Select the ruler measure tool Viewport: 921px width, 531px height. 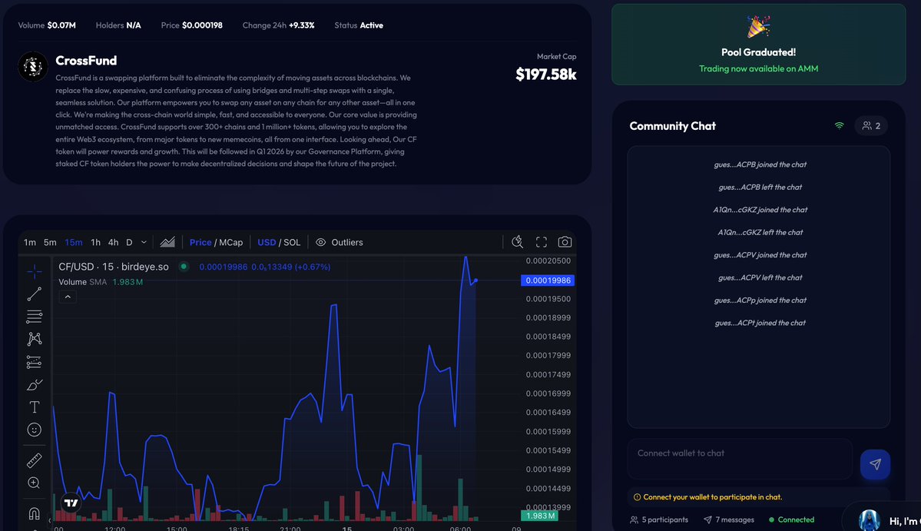tap(34, 460)
